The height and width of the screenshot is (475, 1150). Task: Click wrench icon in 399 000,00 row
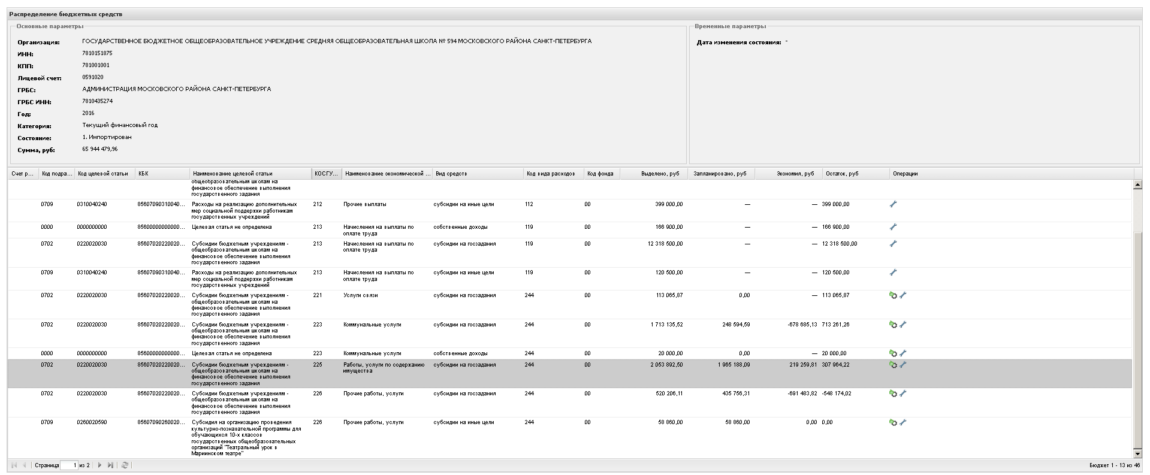pyautogui.click(x=893, y=204)
